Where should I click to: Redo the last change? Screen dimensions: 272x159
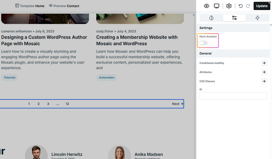(x=248, y=6)
